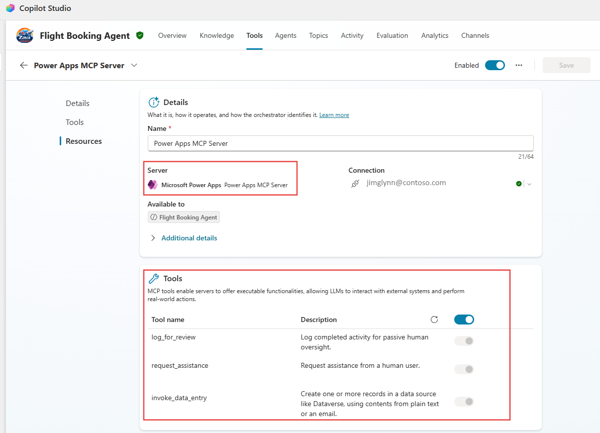Click the Save button
This screenshot has height=433, width=600.
(x=566, y=65)
